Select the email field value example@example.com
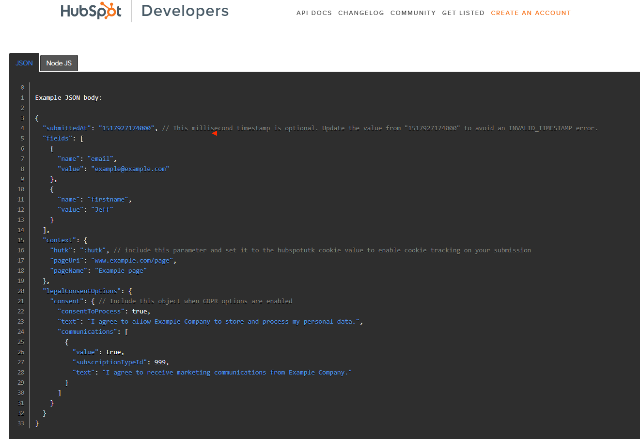The height and width of the screenshot is (439, 640). (130, 169)
